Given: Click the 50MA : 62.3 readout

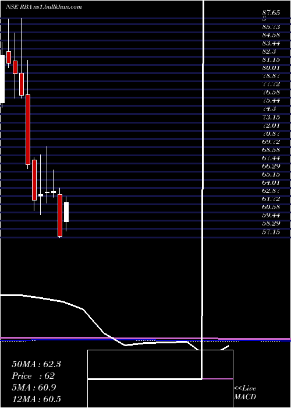Looking at the screenshot, I should (x=36, y=364).
